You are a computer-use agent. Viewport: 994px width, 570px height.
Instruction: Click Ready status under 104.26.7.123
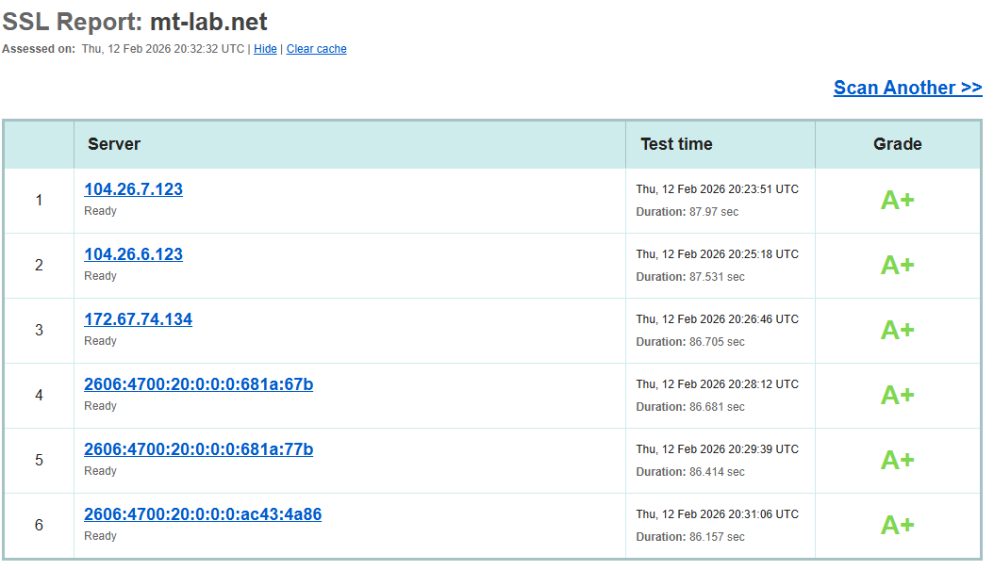point(100,211)
